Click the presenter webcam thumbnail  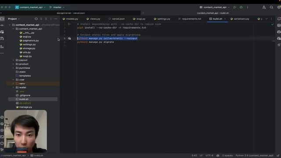[x=25, y=131]
